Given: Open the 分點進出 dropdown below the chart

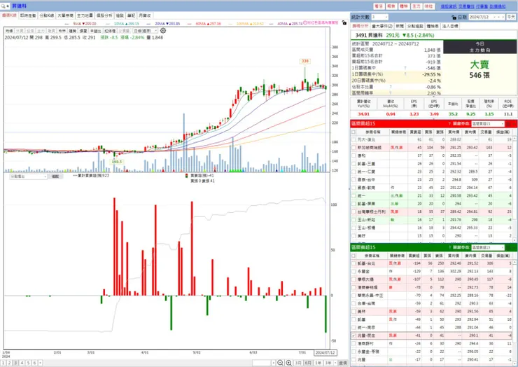Looking at the screenshot, I should 29,176.
